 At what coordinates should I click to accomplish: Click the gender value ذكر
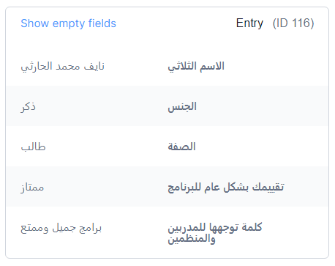pos(28,107)
